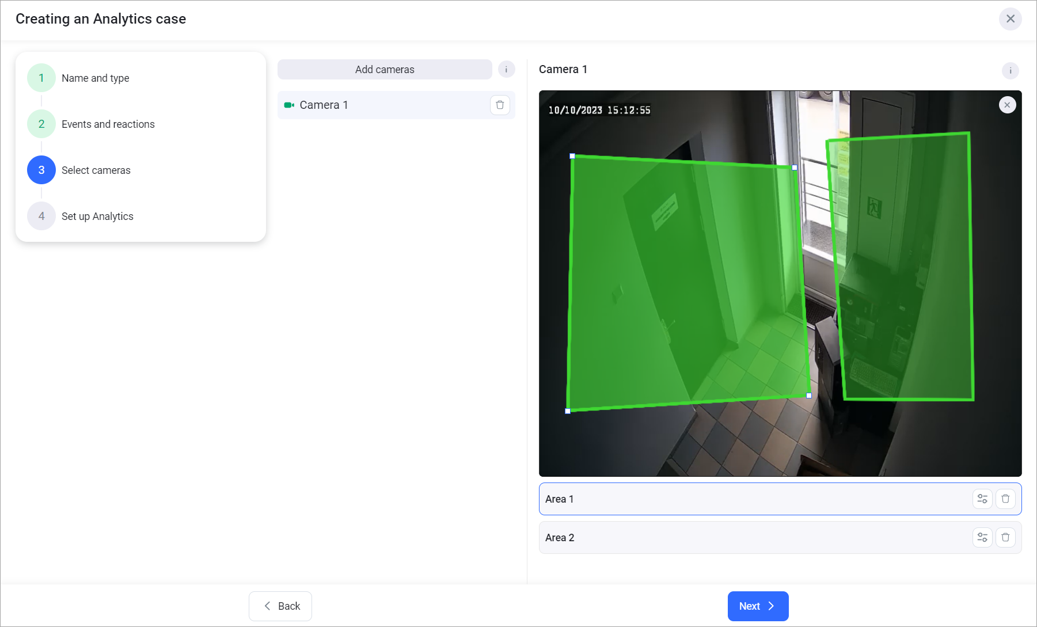The height and width of the screenshot is (627, 1037).
Task: Select the Area 2 row
Action: [749, 538]
